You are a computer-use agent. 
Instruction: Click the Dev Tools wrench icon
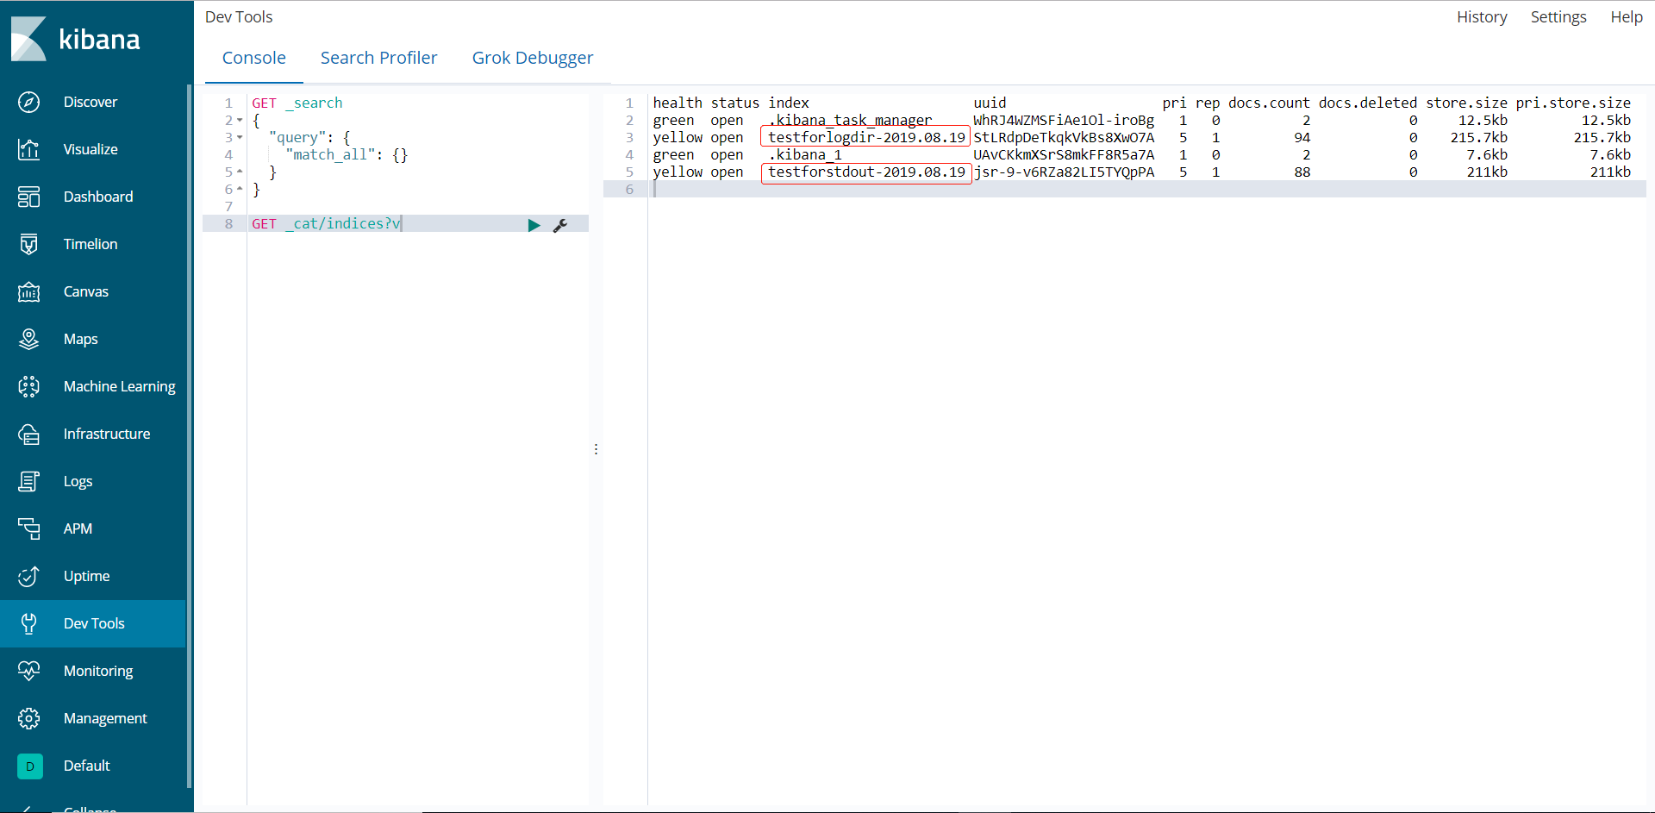(28, 623)
